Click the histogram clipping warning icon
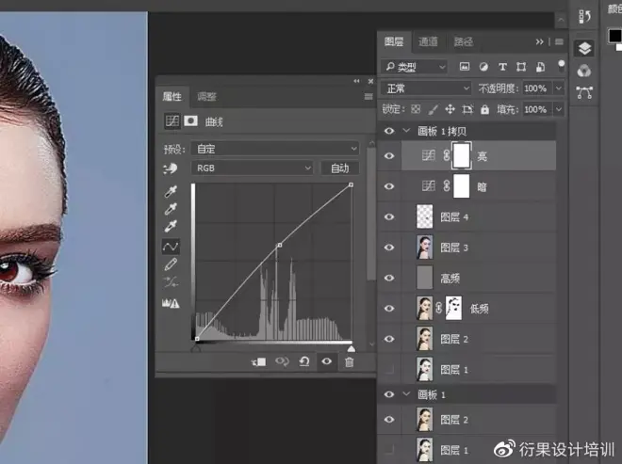The height and width of the screenshot is (464, 622). pos(171,303)
